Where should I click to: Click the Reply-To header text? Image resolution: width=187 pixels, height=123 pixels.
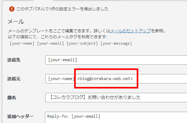click(74, 116)
